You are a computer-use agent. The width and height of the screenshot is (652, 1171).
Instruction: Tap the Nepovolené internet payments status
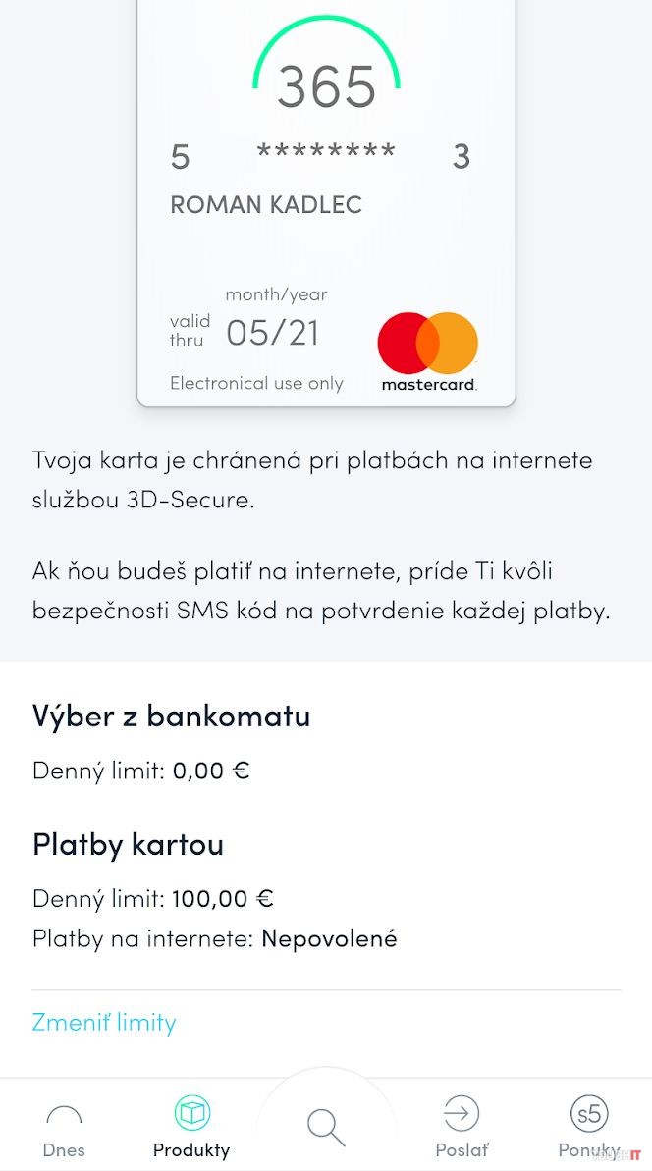pyautogui.click(x=329, y=938)
